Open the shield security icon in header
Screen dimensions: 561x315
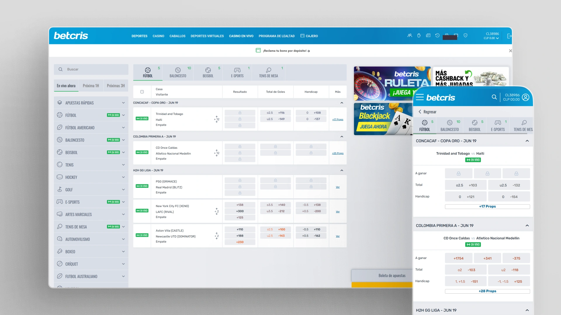click(465, 35)
